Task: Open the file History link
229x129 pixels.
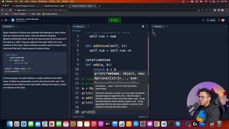Action: pyautogui.click(x=143, y=117)
